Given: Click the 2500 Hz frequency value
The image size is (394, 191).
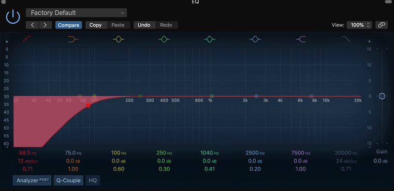Looking at the screenshot, I should (x=255, y=153).
